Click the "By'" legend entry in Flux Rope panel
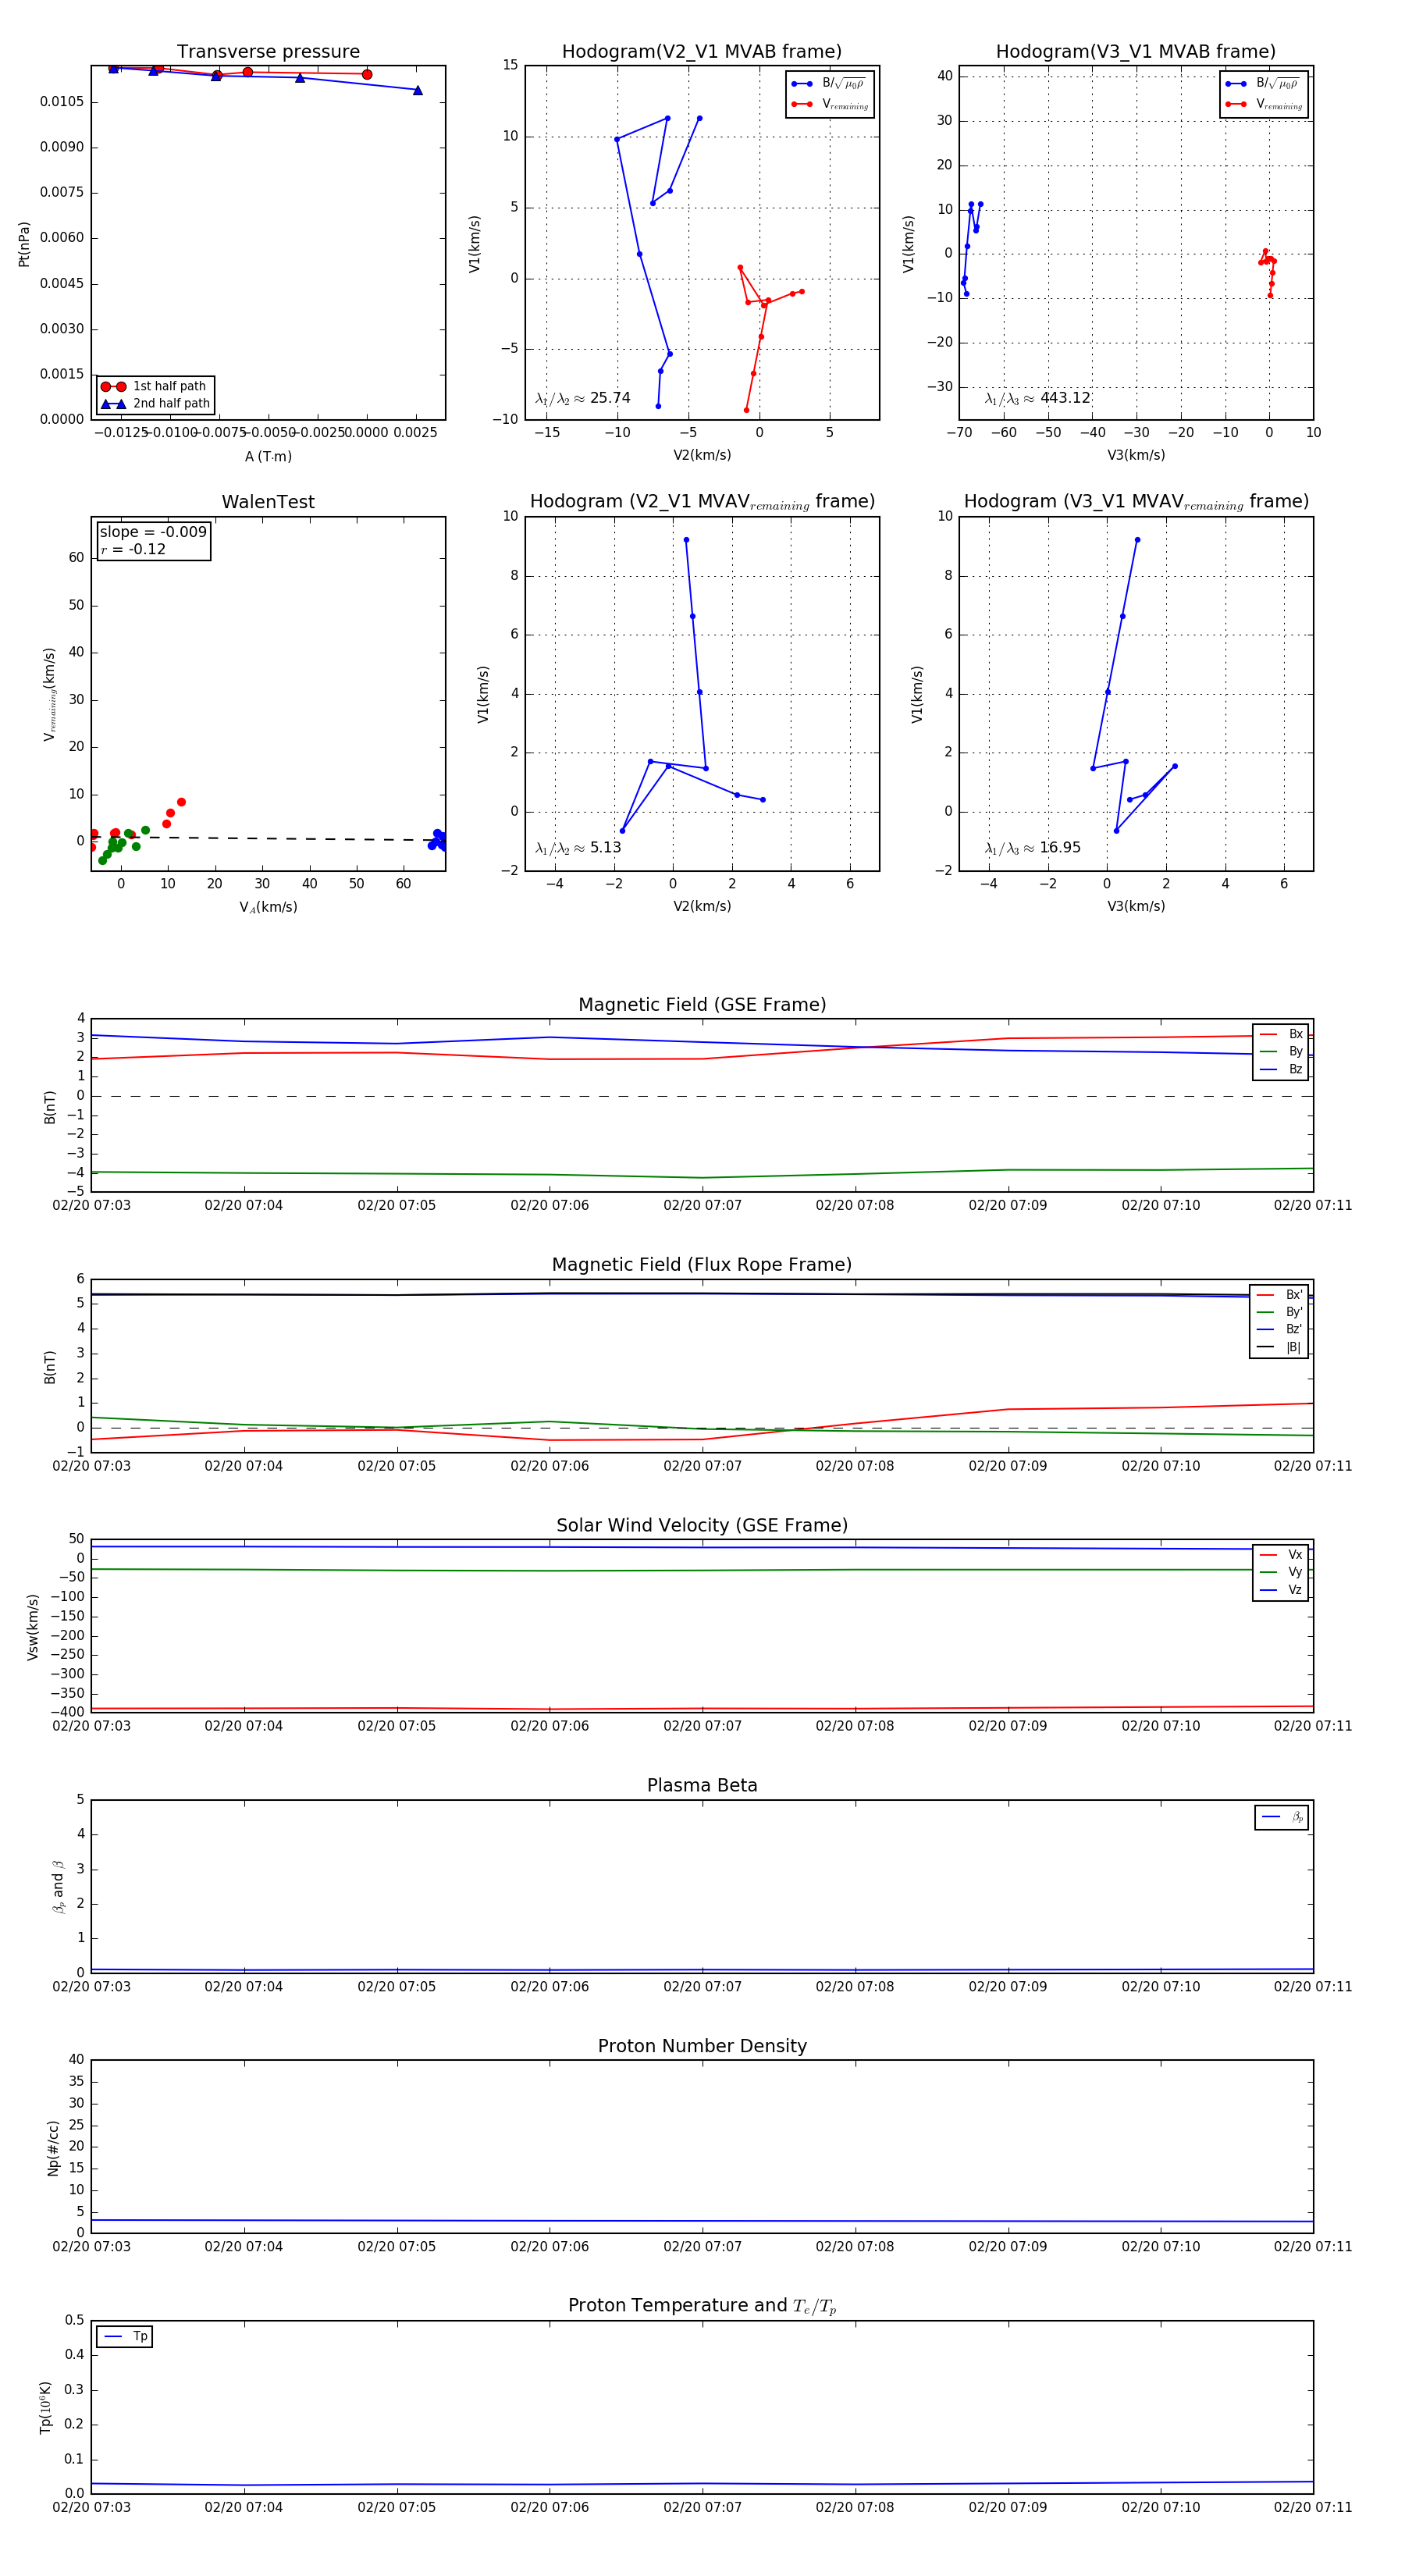The width and height of the screenshot is (1405, 2576). click(x=1279, y=1312)
